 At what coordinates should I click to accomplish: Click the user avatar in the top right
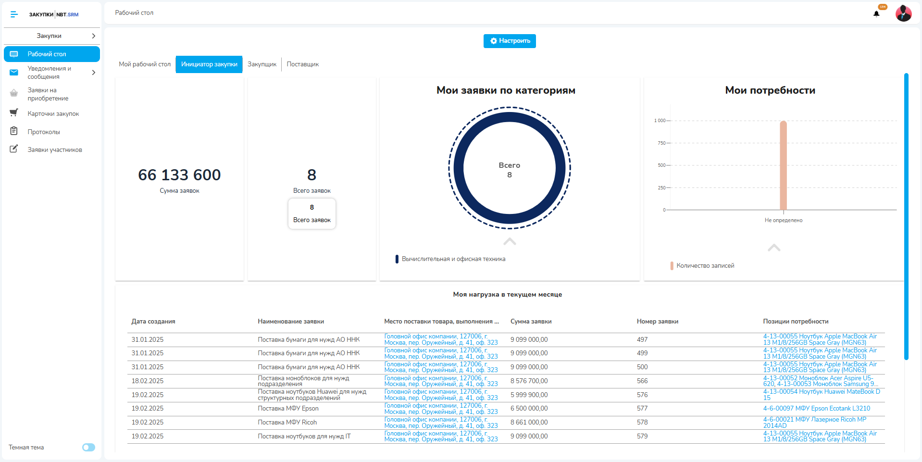tap(903, 13)
